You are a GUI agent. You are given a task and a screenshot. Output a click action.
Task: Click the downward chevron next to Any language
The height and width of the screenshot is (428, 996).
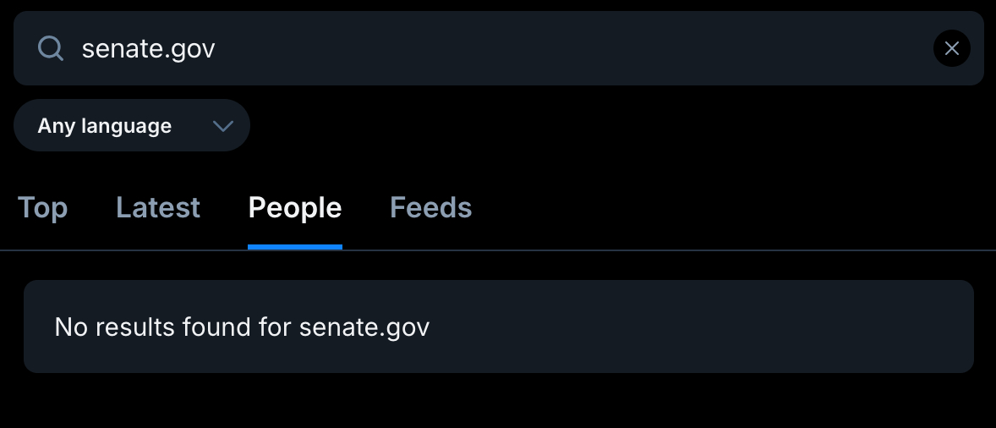(x=223, y=126)
